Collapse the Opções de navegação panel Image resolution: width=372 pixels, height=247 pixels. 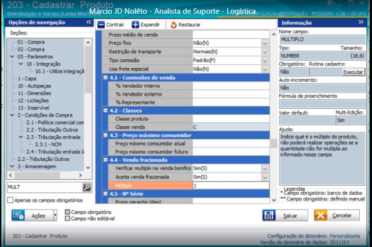coord(89,22)
